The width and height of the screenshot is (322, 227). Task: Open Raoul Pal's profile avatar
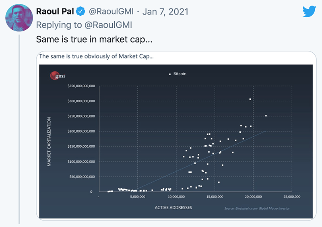click(19, 19)
